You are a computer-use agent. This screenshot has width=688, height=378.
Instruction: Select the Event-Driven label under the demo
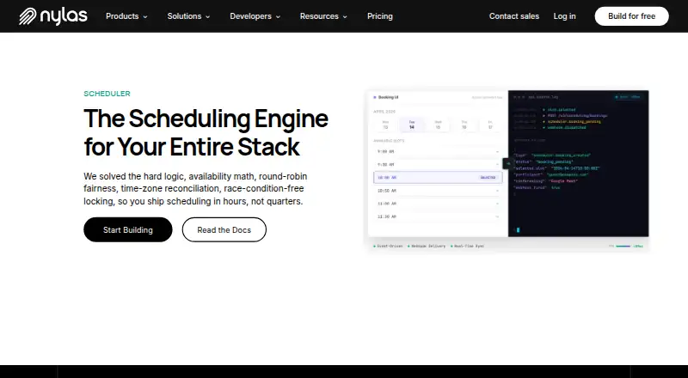click(388, 247)
